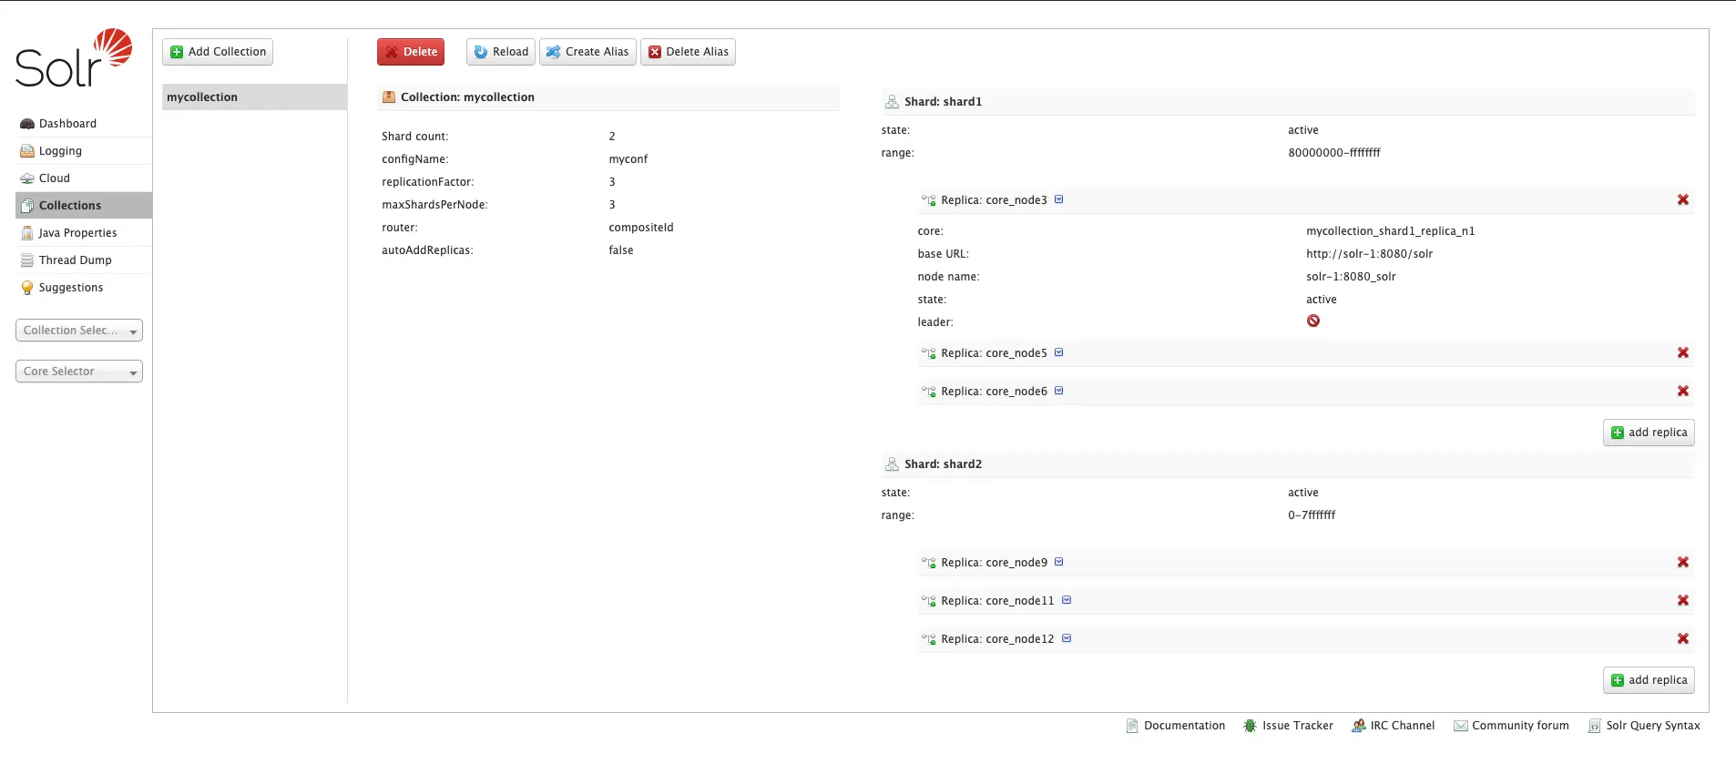Click the leader status icon for core_node3
The image size is (1736, 774).
(x=1313, y=321)
